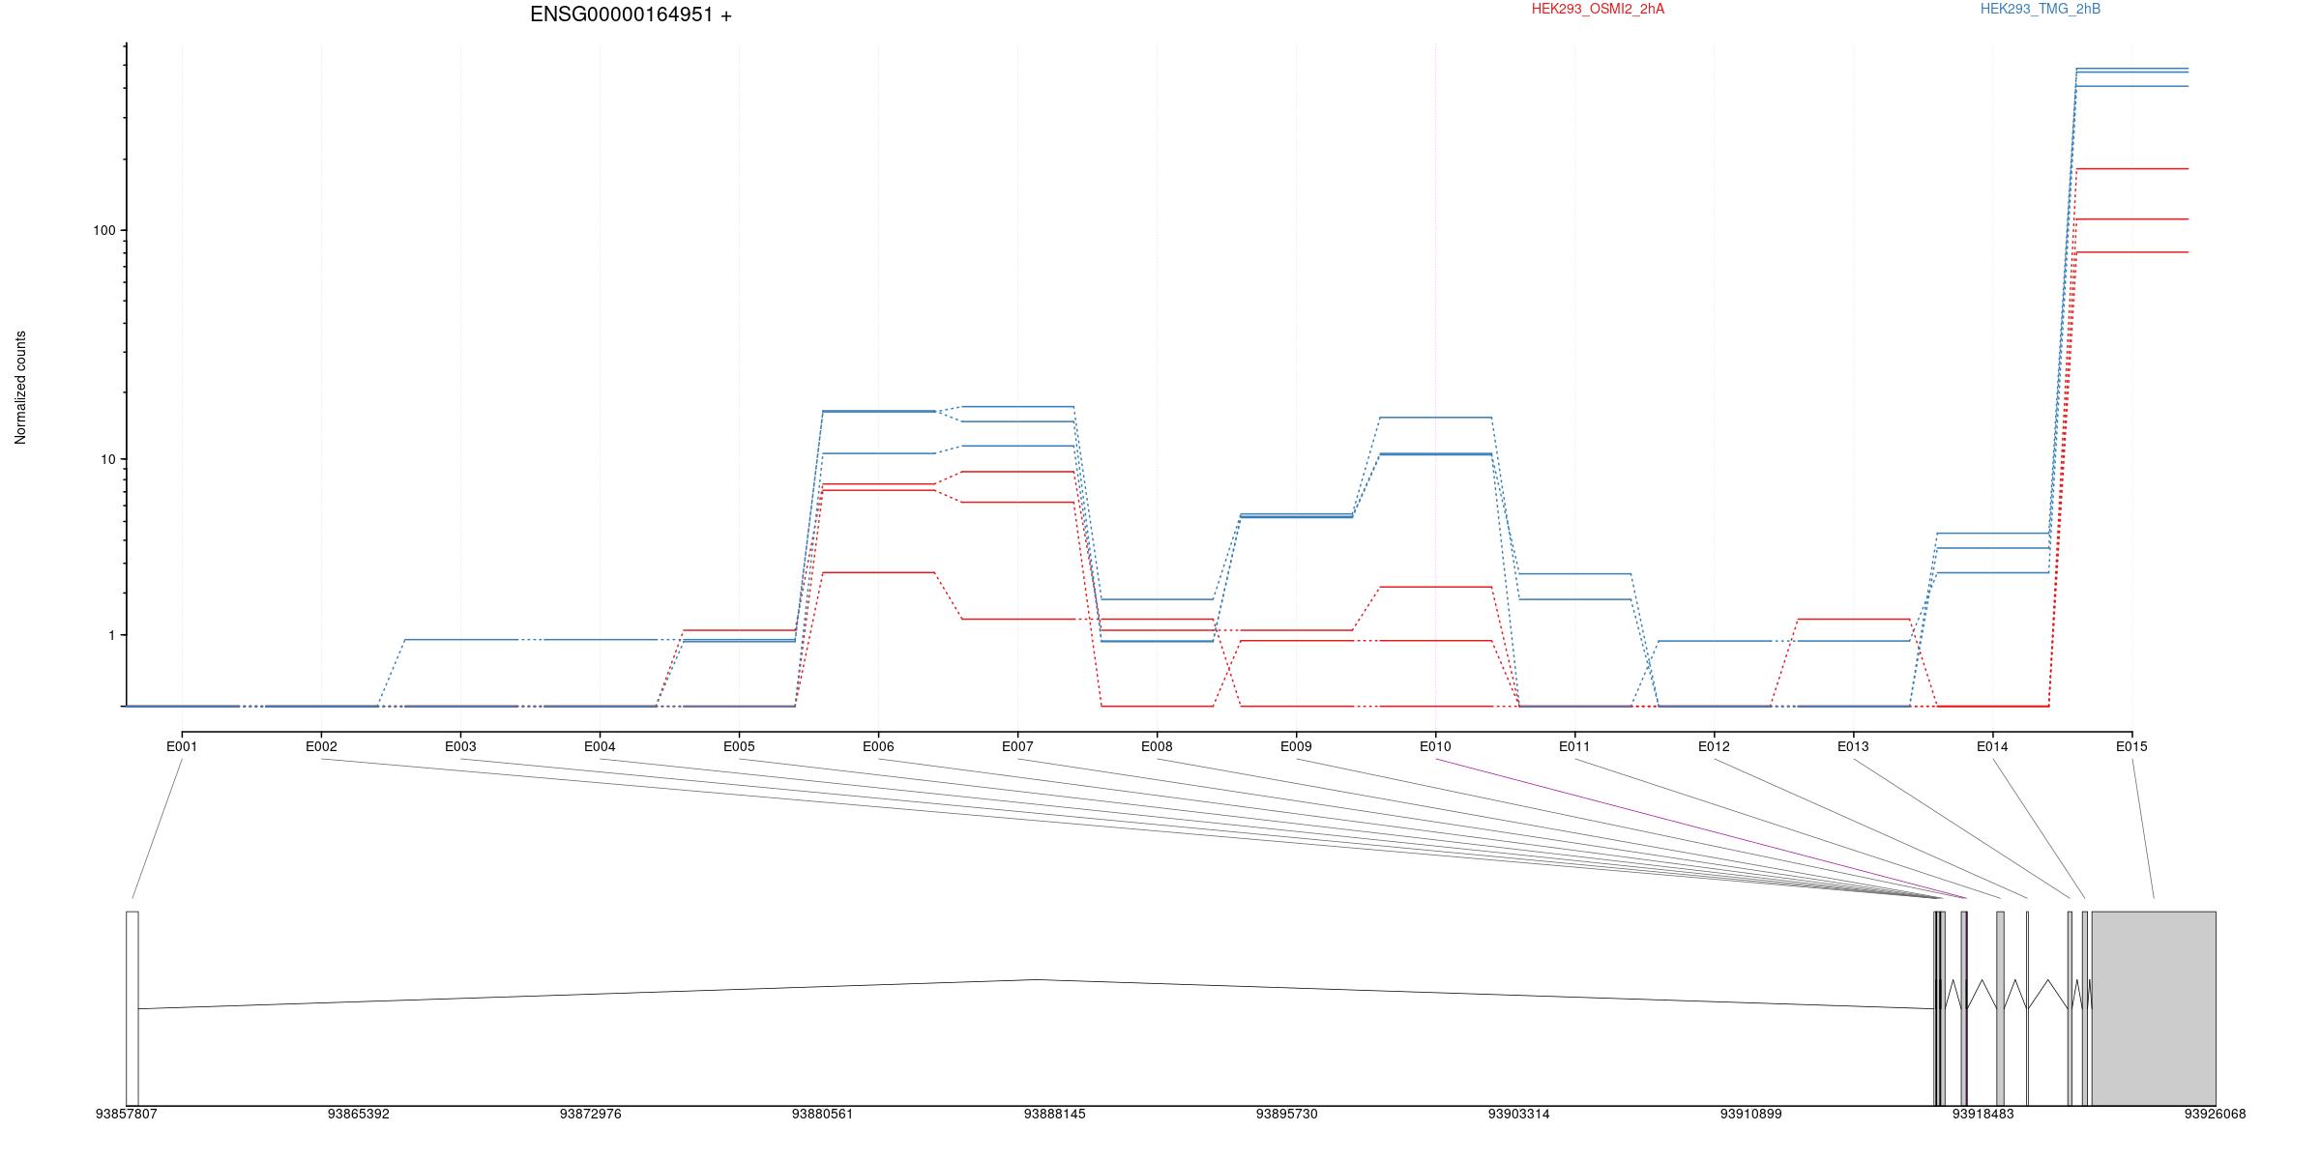Click exon label E004
2321x1160 pixels.
pyautogui.click(x=600, y=746)
